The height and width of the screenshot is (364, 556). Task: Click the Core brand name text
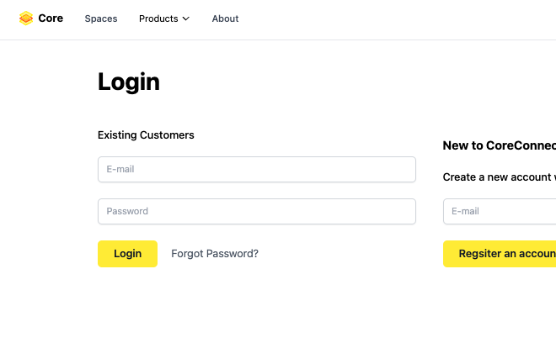(51, 18)
